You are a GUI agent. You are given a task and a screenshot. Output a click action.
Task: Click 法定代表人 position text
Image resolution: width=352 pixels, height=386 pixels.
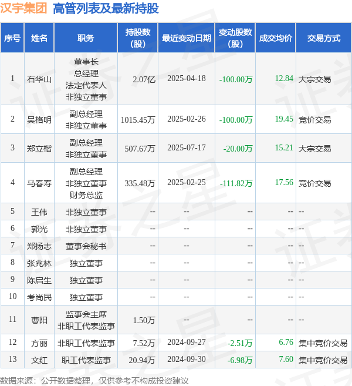(86, 85)
